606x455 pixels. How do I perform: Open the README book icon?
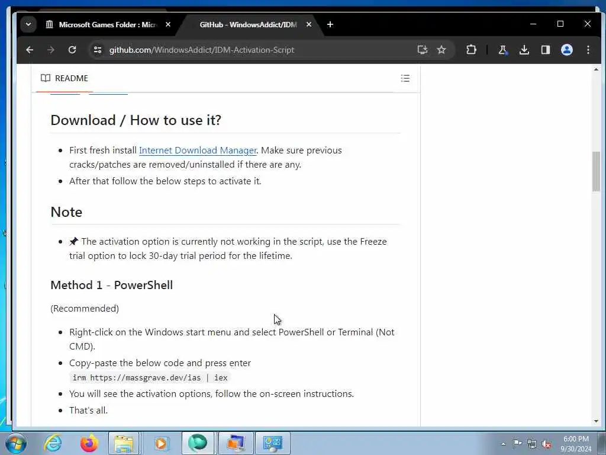[x=46, y=78]
